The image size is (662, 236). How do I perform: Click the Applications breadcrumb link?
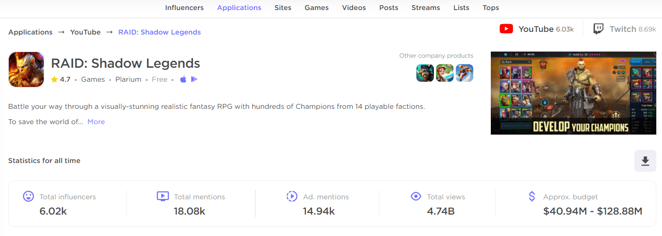[x=30, y=32]
